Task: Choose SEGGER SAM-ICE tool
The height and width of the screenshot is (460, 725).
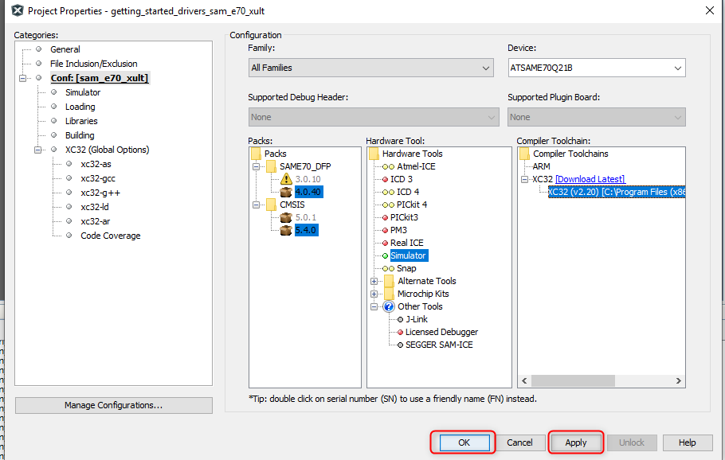Action: pos(440,345)
